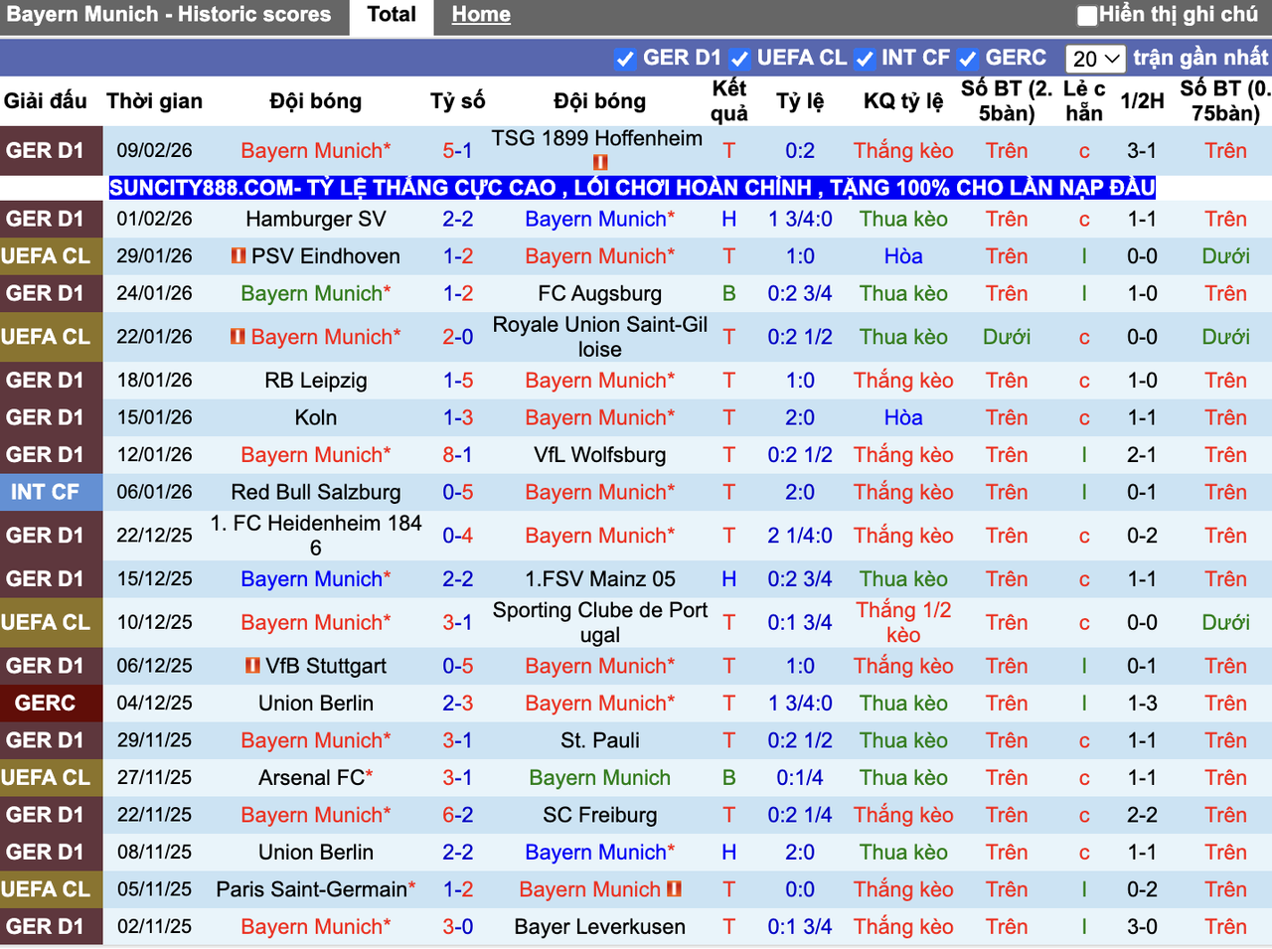Click the 1.FSV Mainz 05 team name

pos(600,579)
